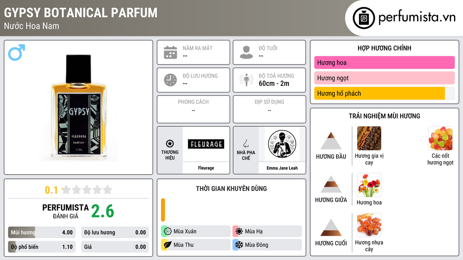Click the Hương giữa pyramid icon
The width and height of the screenshot is (463, 260).
point(331,184)
